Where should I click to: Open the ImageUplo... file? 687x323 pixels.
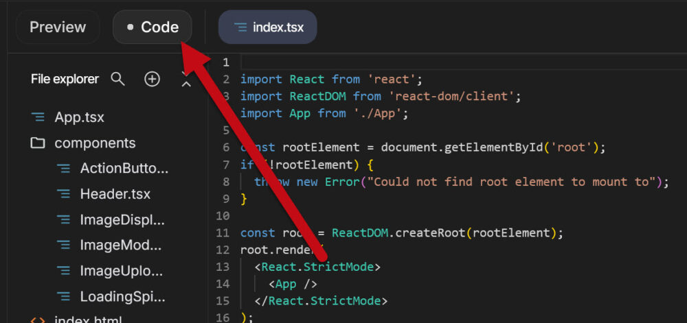pos(122,271)
